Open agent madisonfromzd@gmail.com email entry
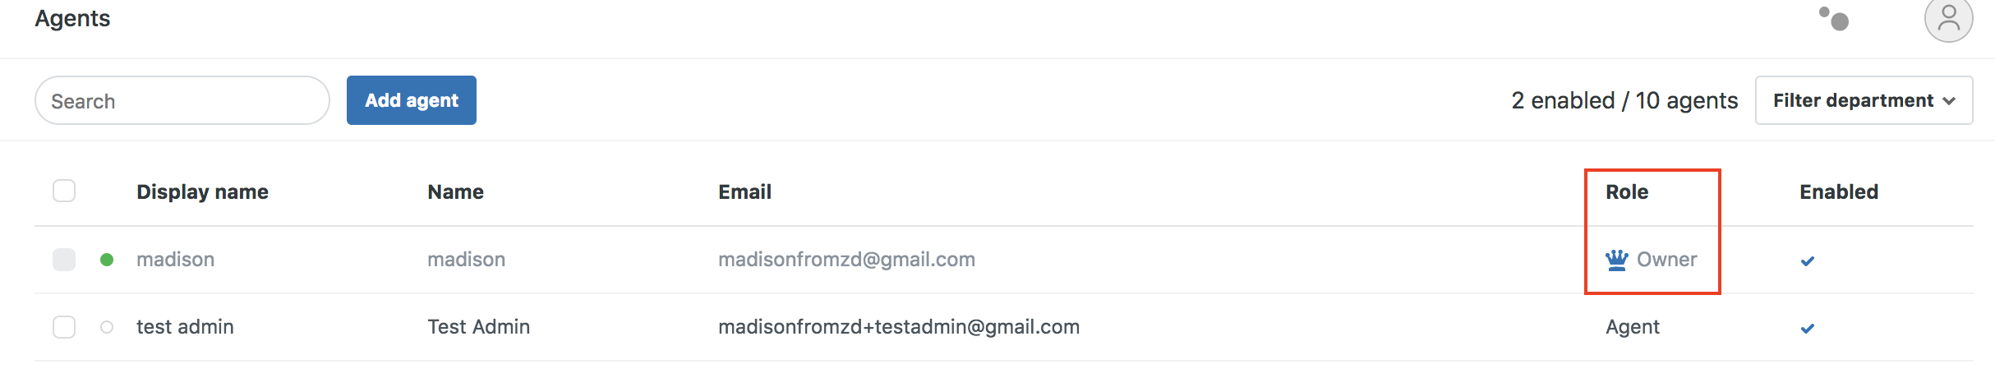1995x378 pixels. click(846, 260)
